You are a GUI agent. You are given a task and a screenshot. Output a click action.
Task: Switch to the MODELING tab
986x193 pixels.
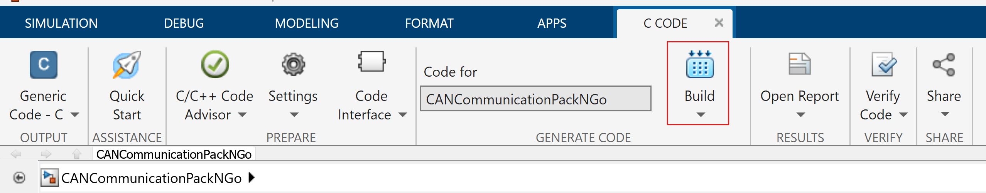306,23
